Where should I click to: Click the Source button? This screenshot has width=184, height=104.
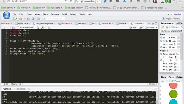[x=150, y=28]
